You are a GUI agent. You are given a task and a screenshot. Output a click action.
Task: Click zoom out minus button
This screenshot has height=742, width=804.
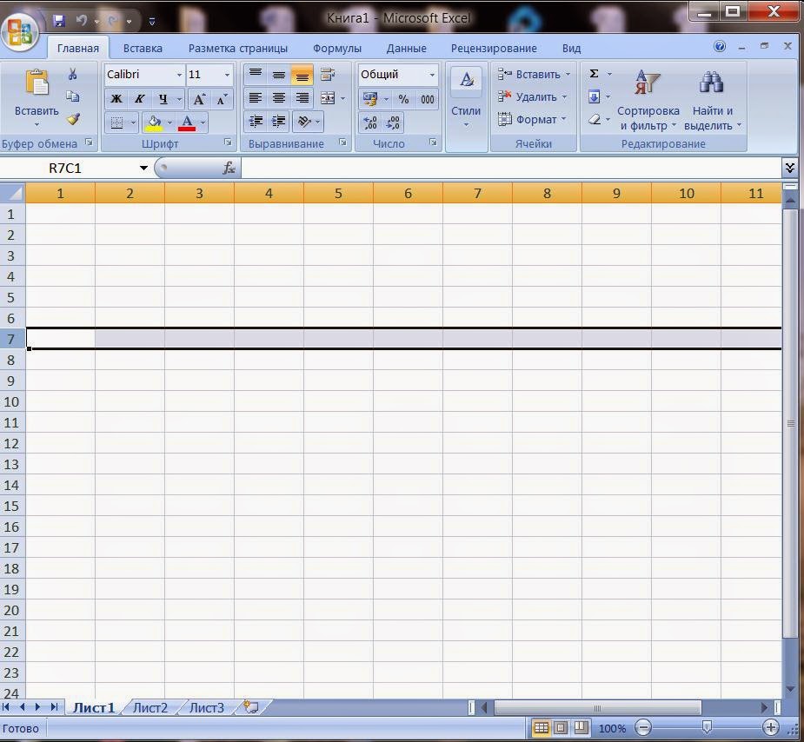[642, 727]
